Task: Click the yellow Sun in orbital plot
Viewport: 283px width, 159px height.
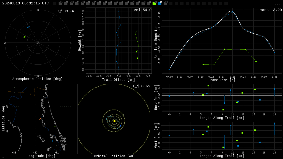Action: tap(114, 121)
